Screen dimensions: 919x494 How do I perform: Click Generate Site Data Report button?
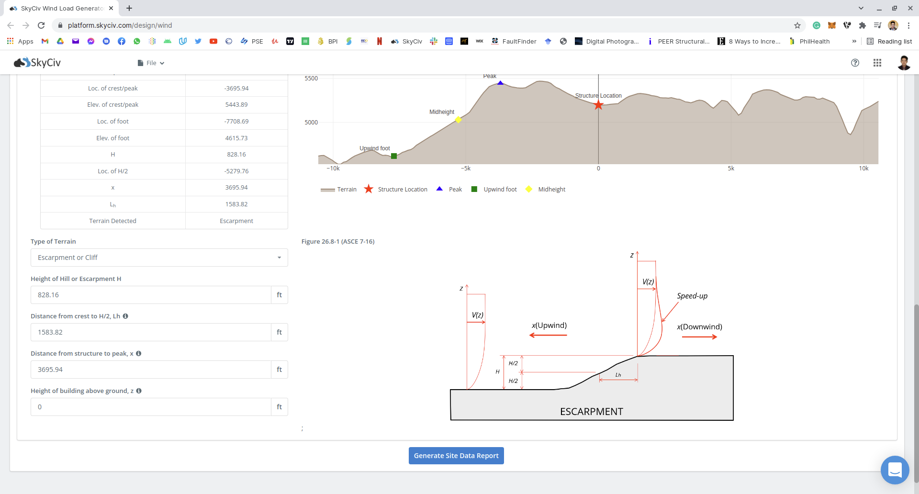pos(456,456)
